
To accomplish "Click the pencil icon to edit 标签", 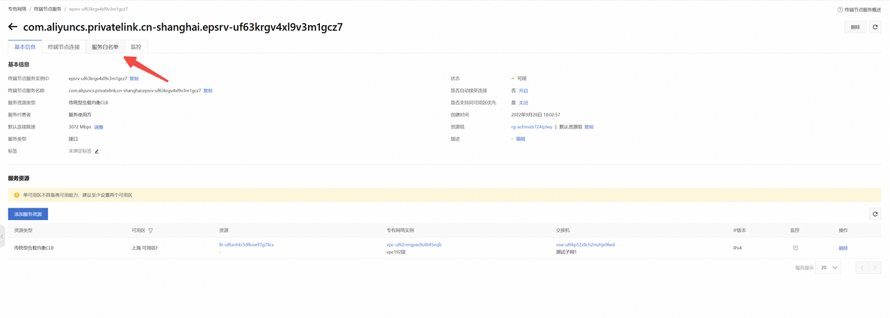I will tap(97, 151).
